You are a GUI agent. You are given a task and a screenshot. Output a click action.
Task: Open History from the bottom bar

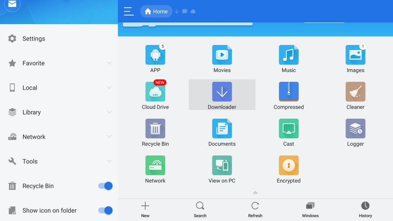coord(365,210)
